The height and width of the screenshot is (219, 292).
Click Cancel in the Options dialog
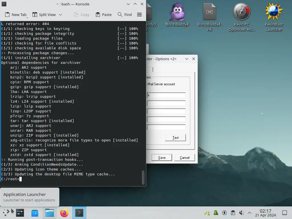coord(184,157)
